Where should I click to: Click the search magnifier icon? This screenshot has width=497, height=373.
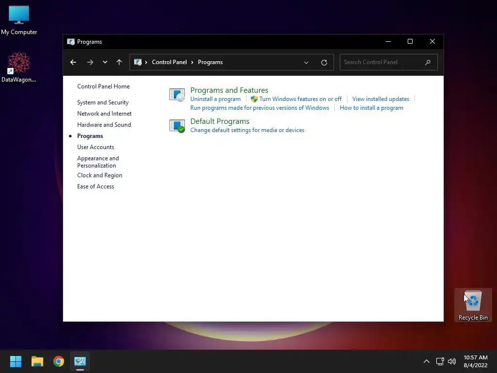428,62
